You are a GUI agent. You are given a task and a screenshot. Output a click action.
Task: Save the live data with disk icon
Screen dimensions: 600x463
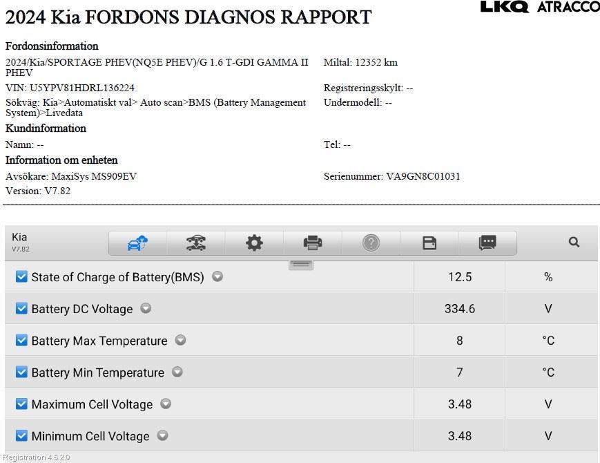tap(429, 243)
